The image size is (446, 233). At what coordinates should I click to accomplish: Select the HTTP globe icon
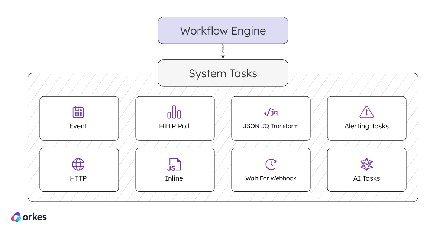tap(78, 164)
